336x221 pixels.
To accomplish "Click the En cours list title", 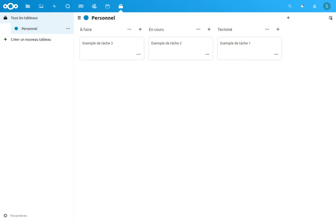I will (156, 29).
